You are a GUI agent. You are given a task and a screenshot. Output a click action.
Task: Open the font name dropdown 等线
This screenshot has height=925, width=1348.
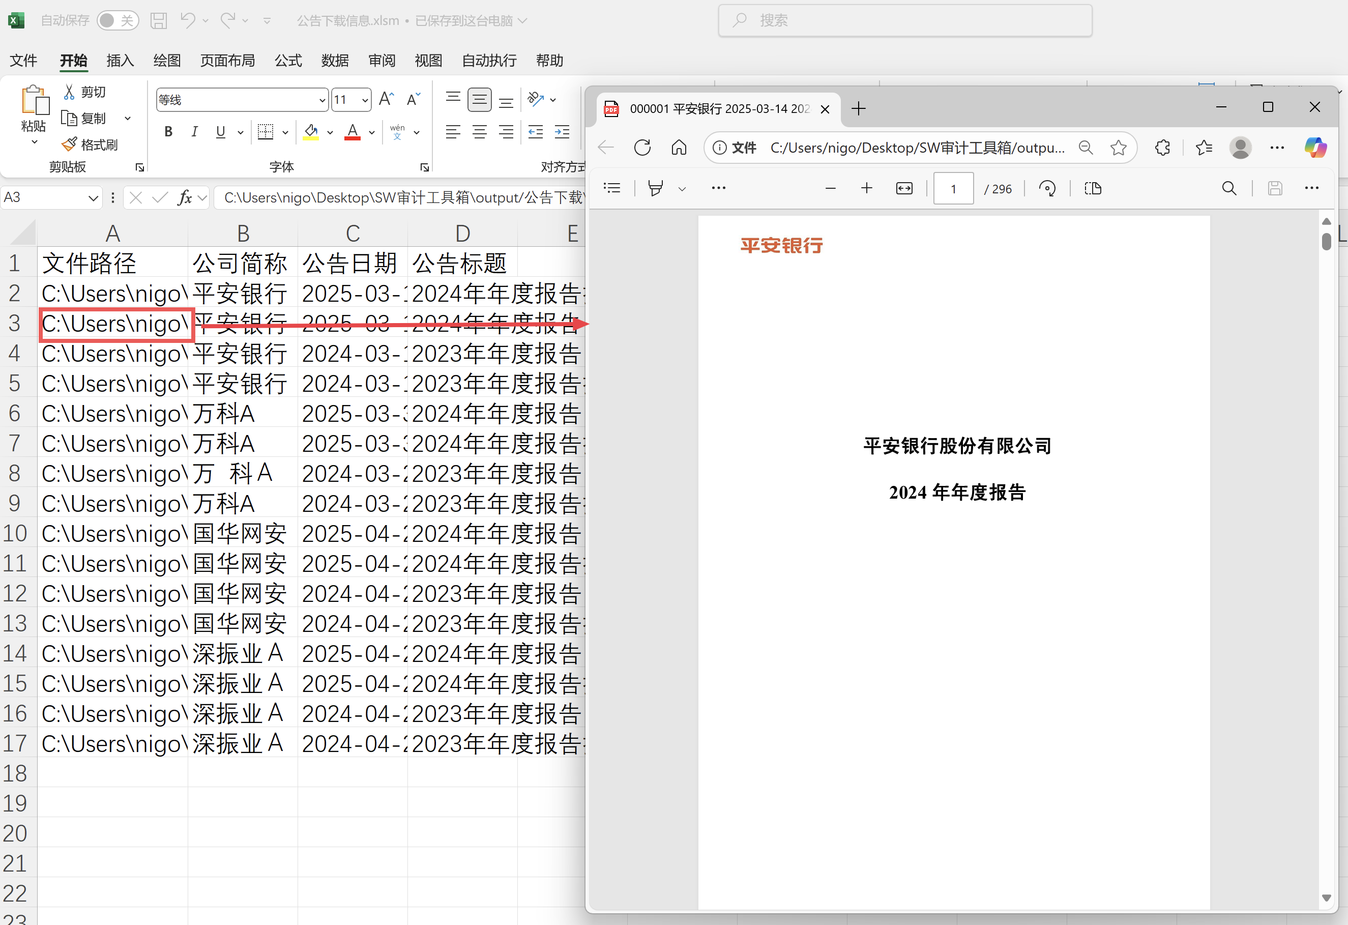click(323, 100)
